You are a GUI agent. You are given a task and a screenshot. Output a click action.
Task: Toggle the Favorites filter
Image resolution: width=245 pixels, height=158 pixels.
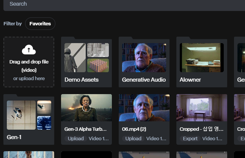pyautogui.click(x=40, y=24)
